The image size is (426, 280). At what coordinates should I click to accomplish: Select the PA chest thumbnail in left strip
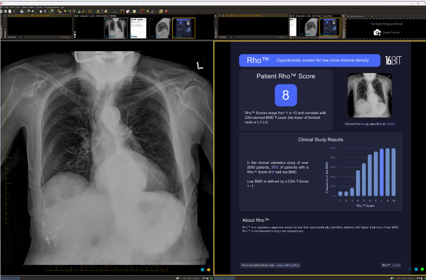[x=116, y=28]
